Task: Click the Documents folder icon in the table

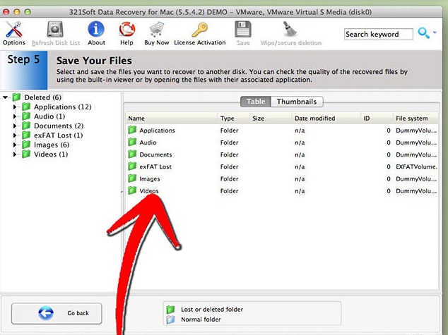Action: click(x=132, y=154)
